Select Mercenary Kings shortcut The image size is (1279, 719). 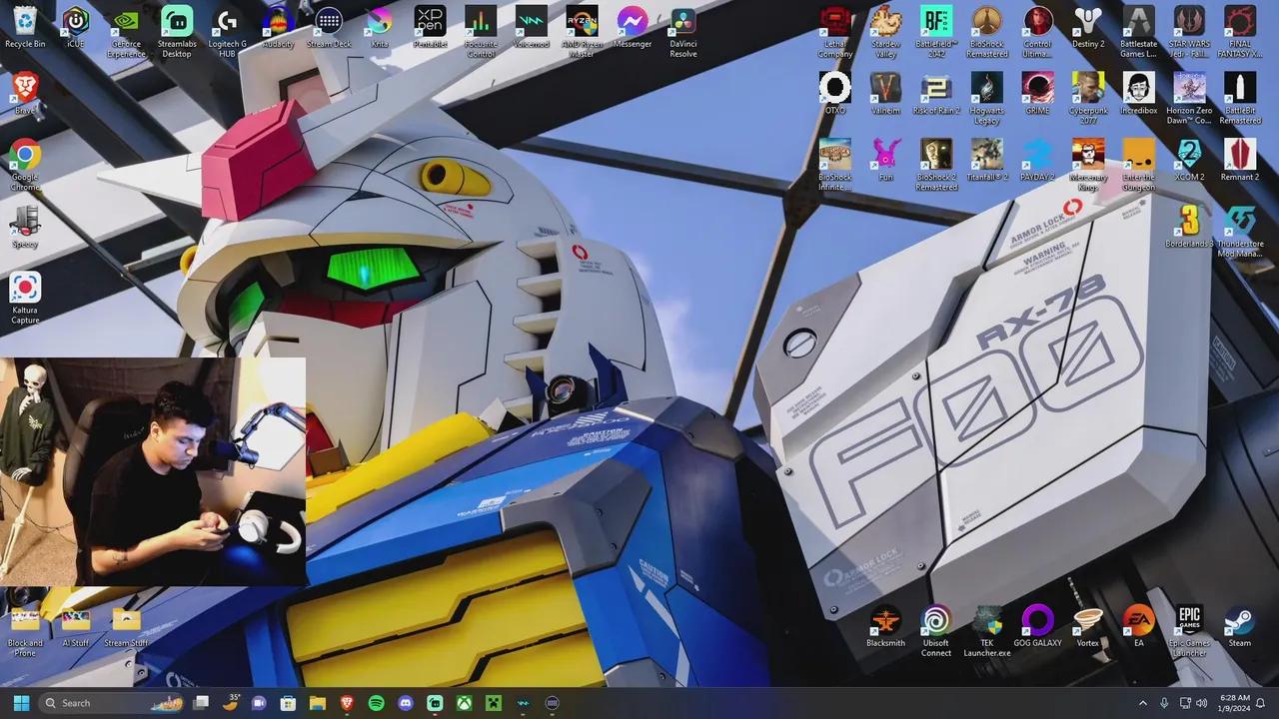(x=1088, y=165)
